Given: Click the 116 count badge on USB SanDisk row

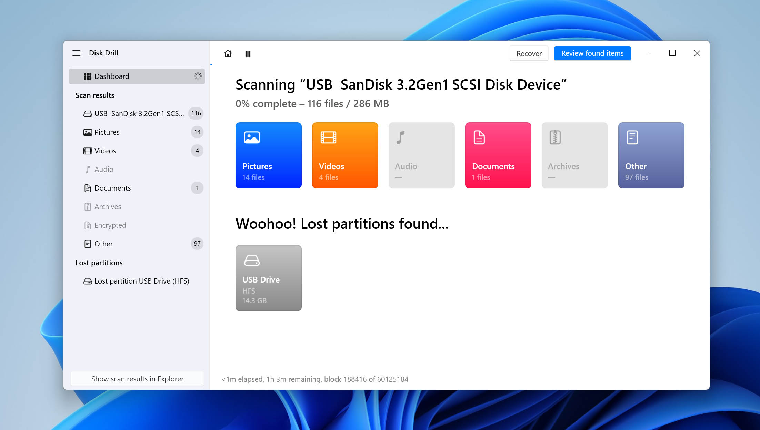Looking at the screenshot, I should (x=196, y=113).
